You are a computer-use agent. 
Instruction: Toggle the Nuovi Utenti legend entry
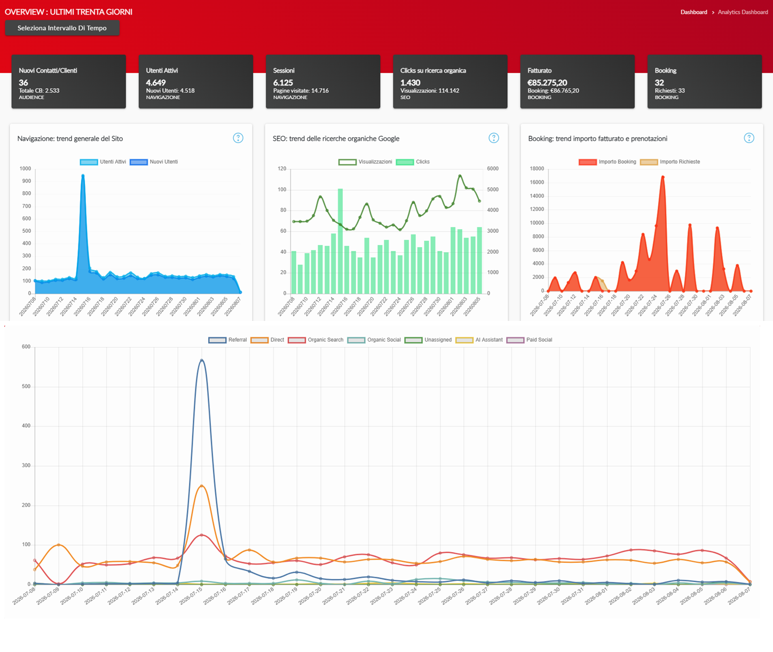[x=154, y=162]
